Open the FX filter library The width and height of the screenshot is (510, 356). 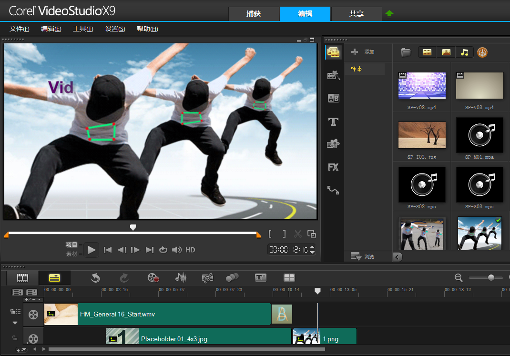pos(333,167)
